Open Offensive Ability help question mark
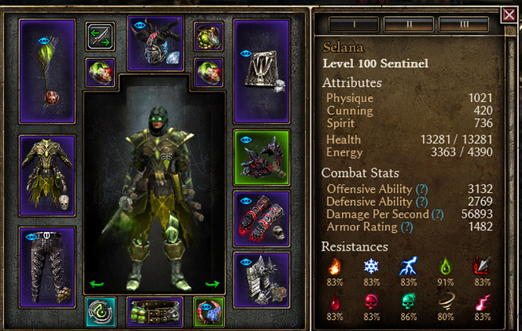Screen dimensions: 522x331 pyautogui.click(x=422, y=189)
